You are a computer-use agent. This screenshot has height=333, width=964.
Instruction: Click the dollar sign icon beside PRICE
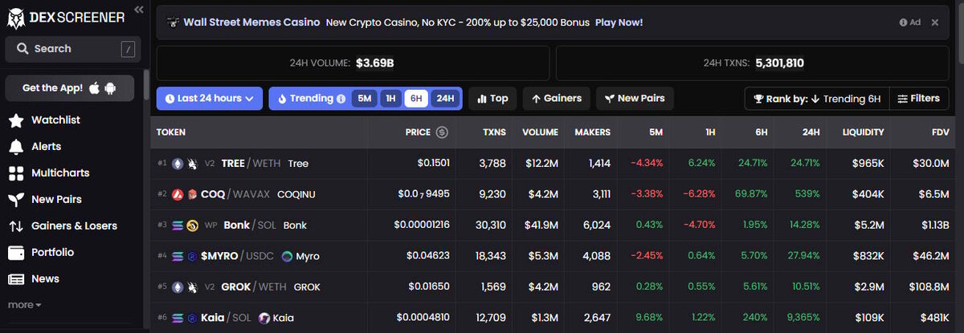(x=442, y=132)
